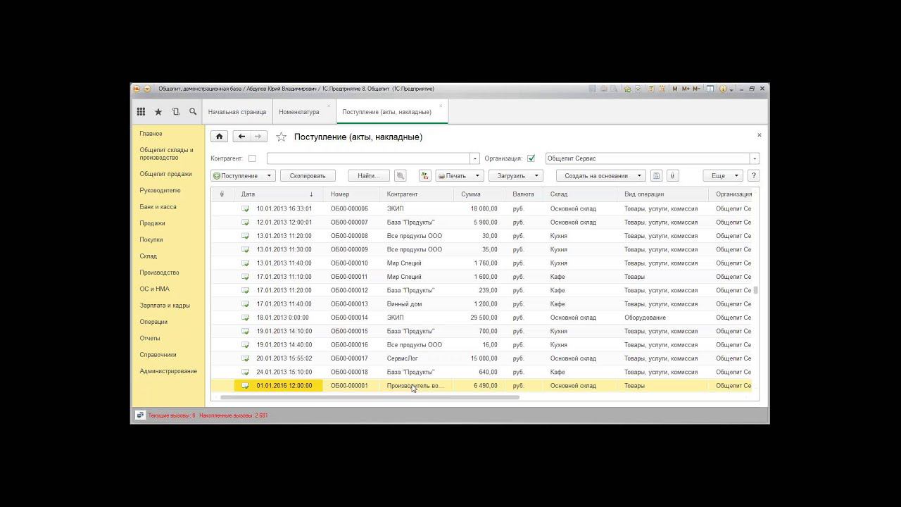Sort the list by Сумма column

pos(479,194)
